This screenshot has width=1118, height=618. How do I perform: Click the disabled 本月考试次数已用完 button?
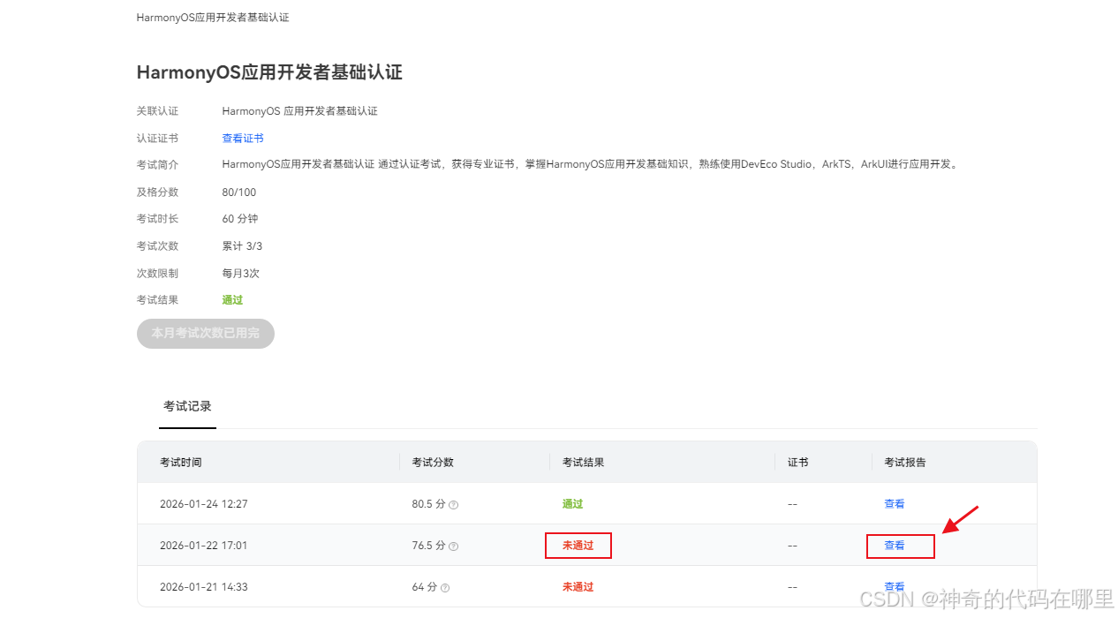[206, 334]
